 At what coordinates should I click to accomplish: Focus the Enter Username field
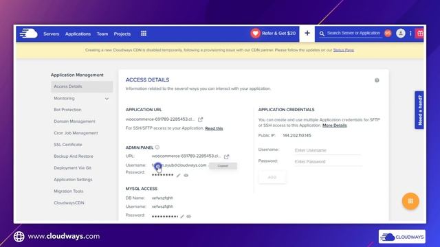327,150
